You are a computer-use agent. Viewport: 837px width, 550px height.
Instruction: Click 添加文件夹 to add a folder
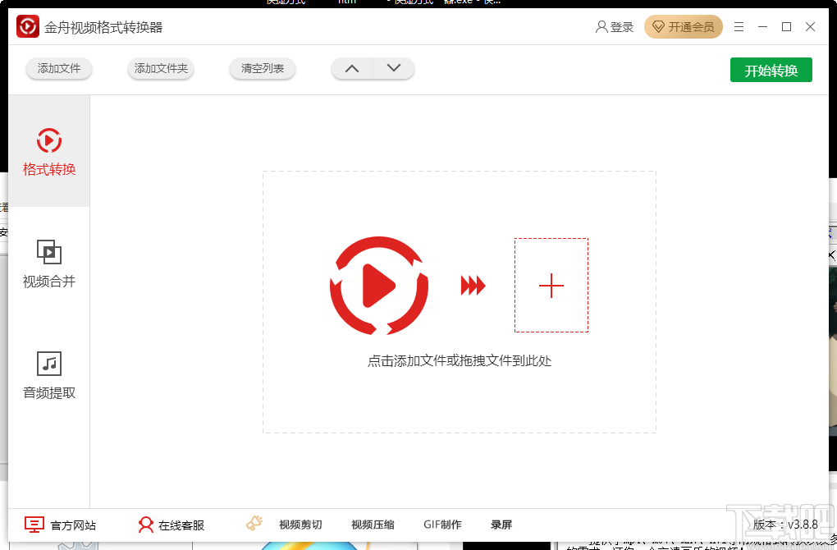[x=160, y=69]
